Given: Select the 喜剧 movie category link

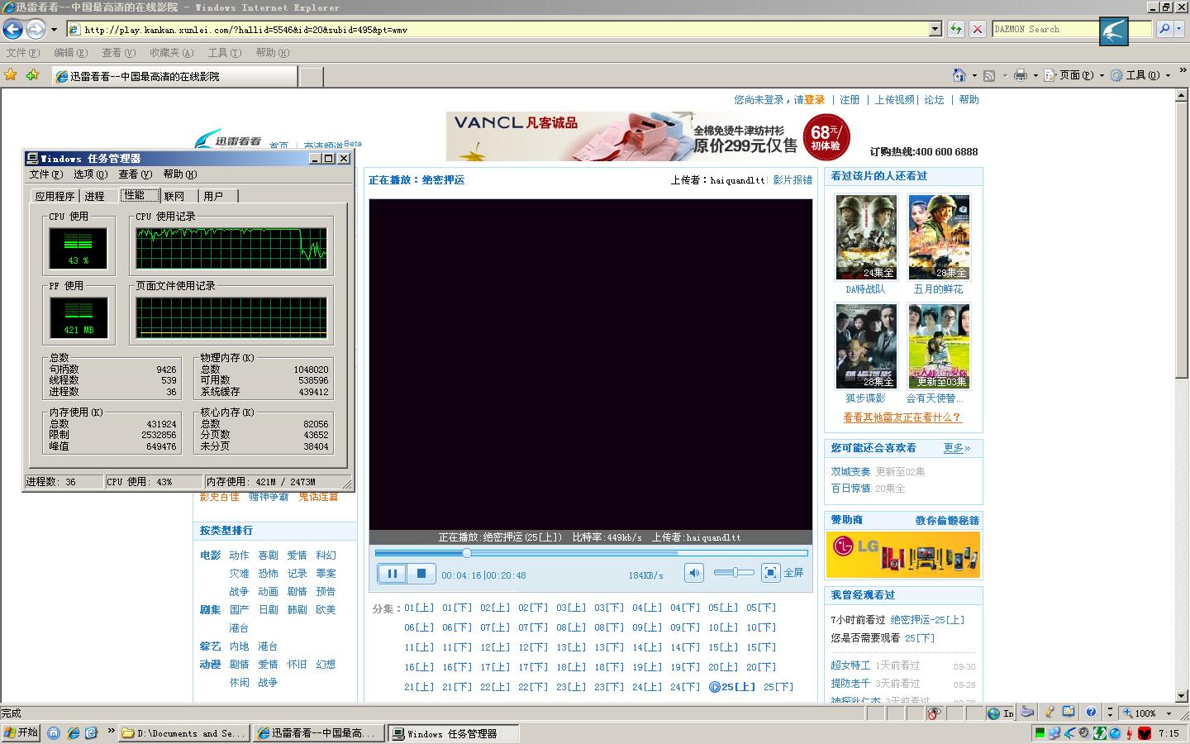Looking at the screenshot, I should 268,556.
